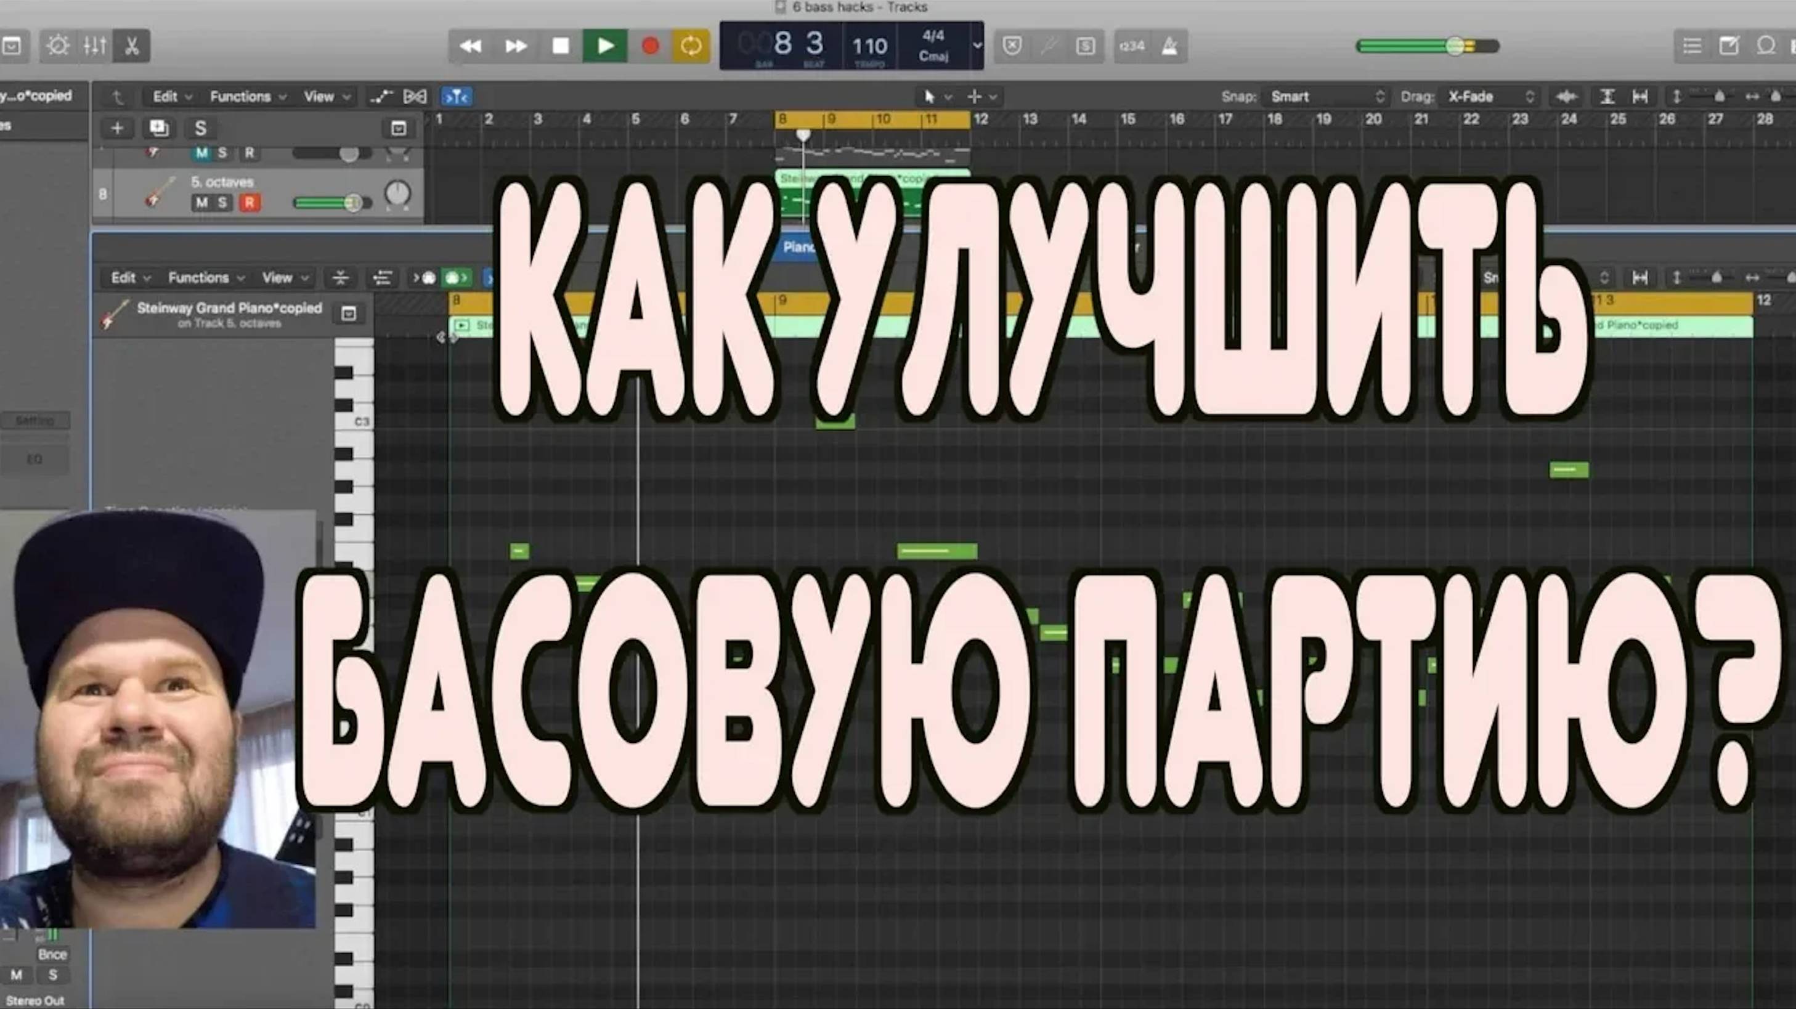Open the Note Pad icon
This screenshot has width=1796, height=1009.
pos(1728,46)
